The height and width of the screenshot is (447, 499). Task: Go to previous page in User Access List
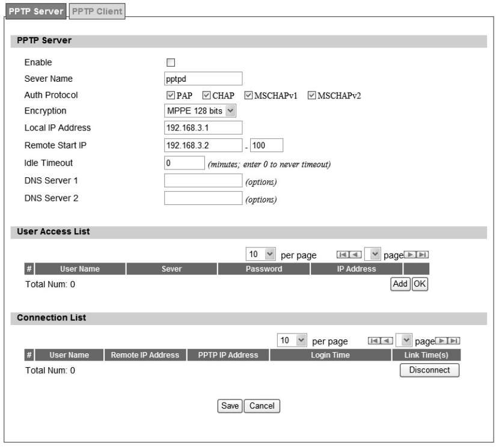pos(355,255)
